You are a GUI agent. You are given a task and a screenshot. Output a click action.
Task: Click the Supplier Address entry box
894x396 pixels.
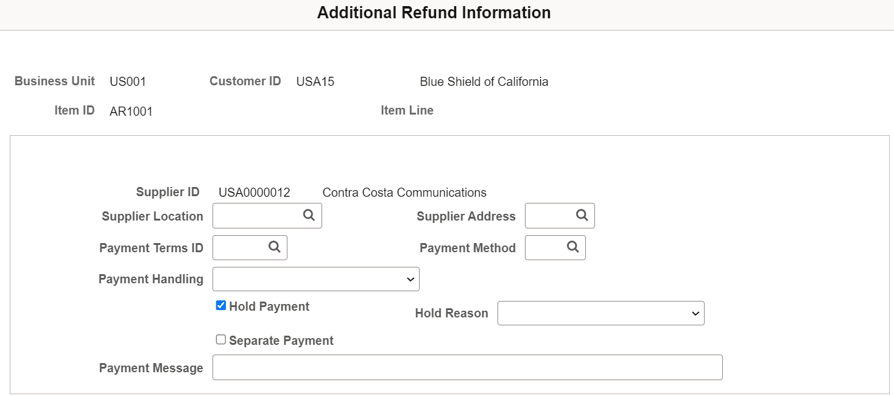pyautogui.click(x=548, y=215)
